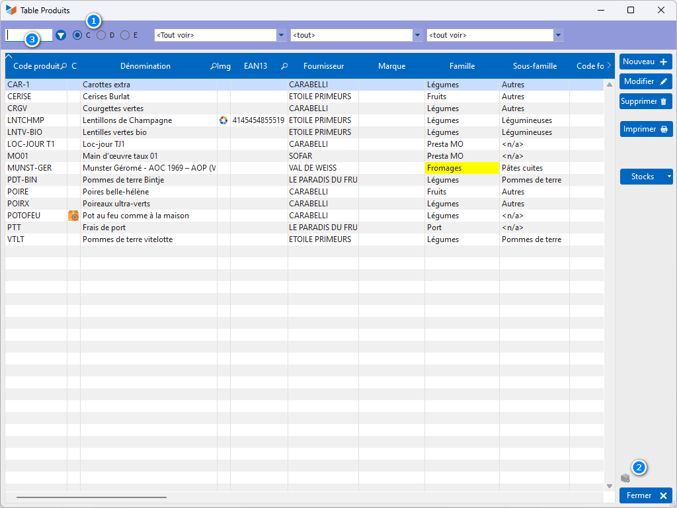Sort by the Famille column header
677x508 pixels.
point(461,66)
